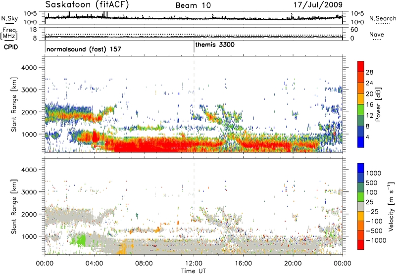This screenshot has height=274, width=396.
Task: Click the '-500' tick on Velocity colorbar
Action: [x=374, y=230]
